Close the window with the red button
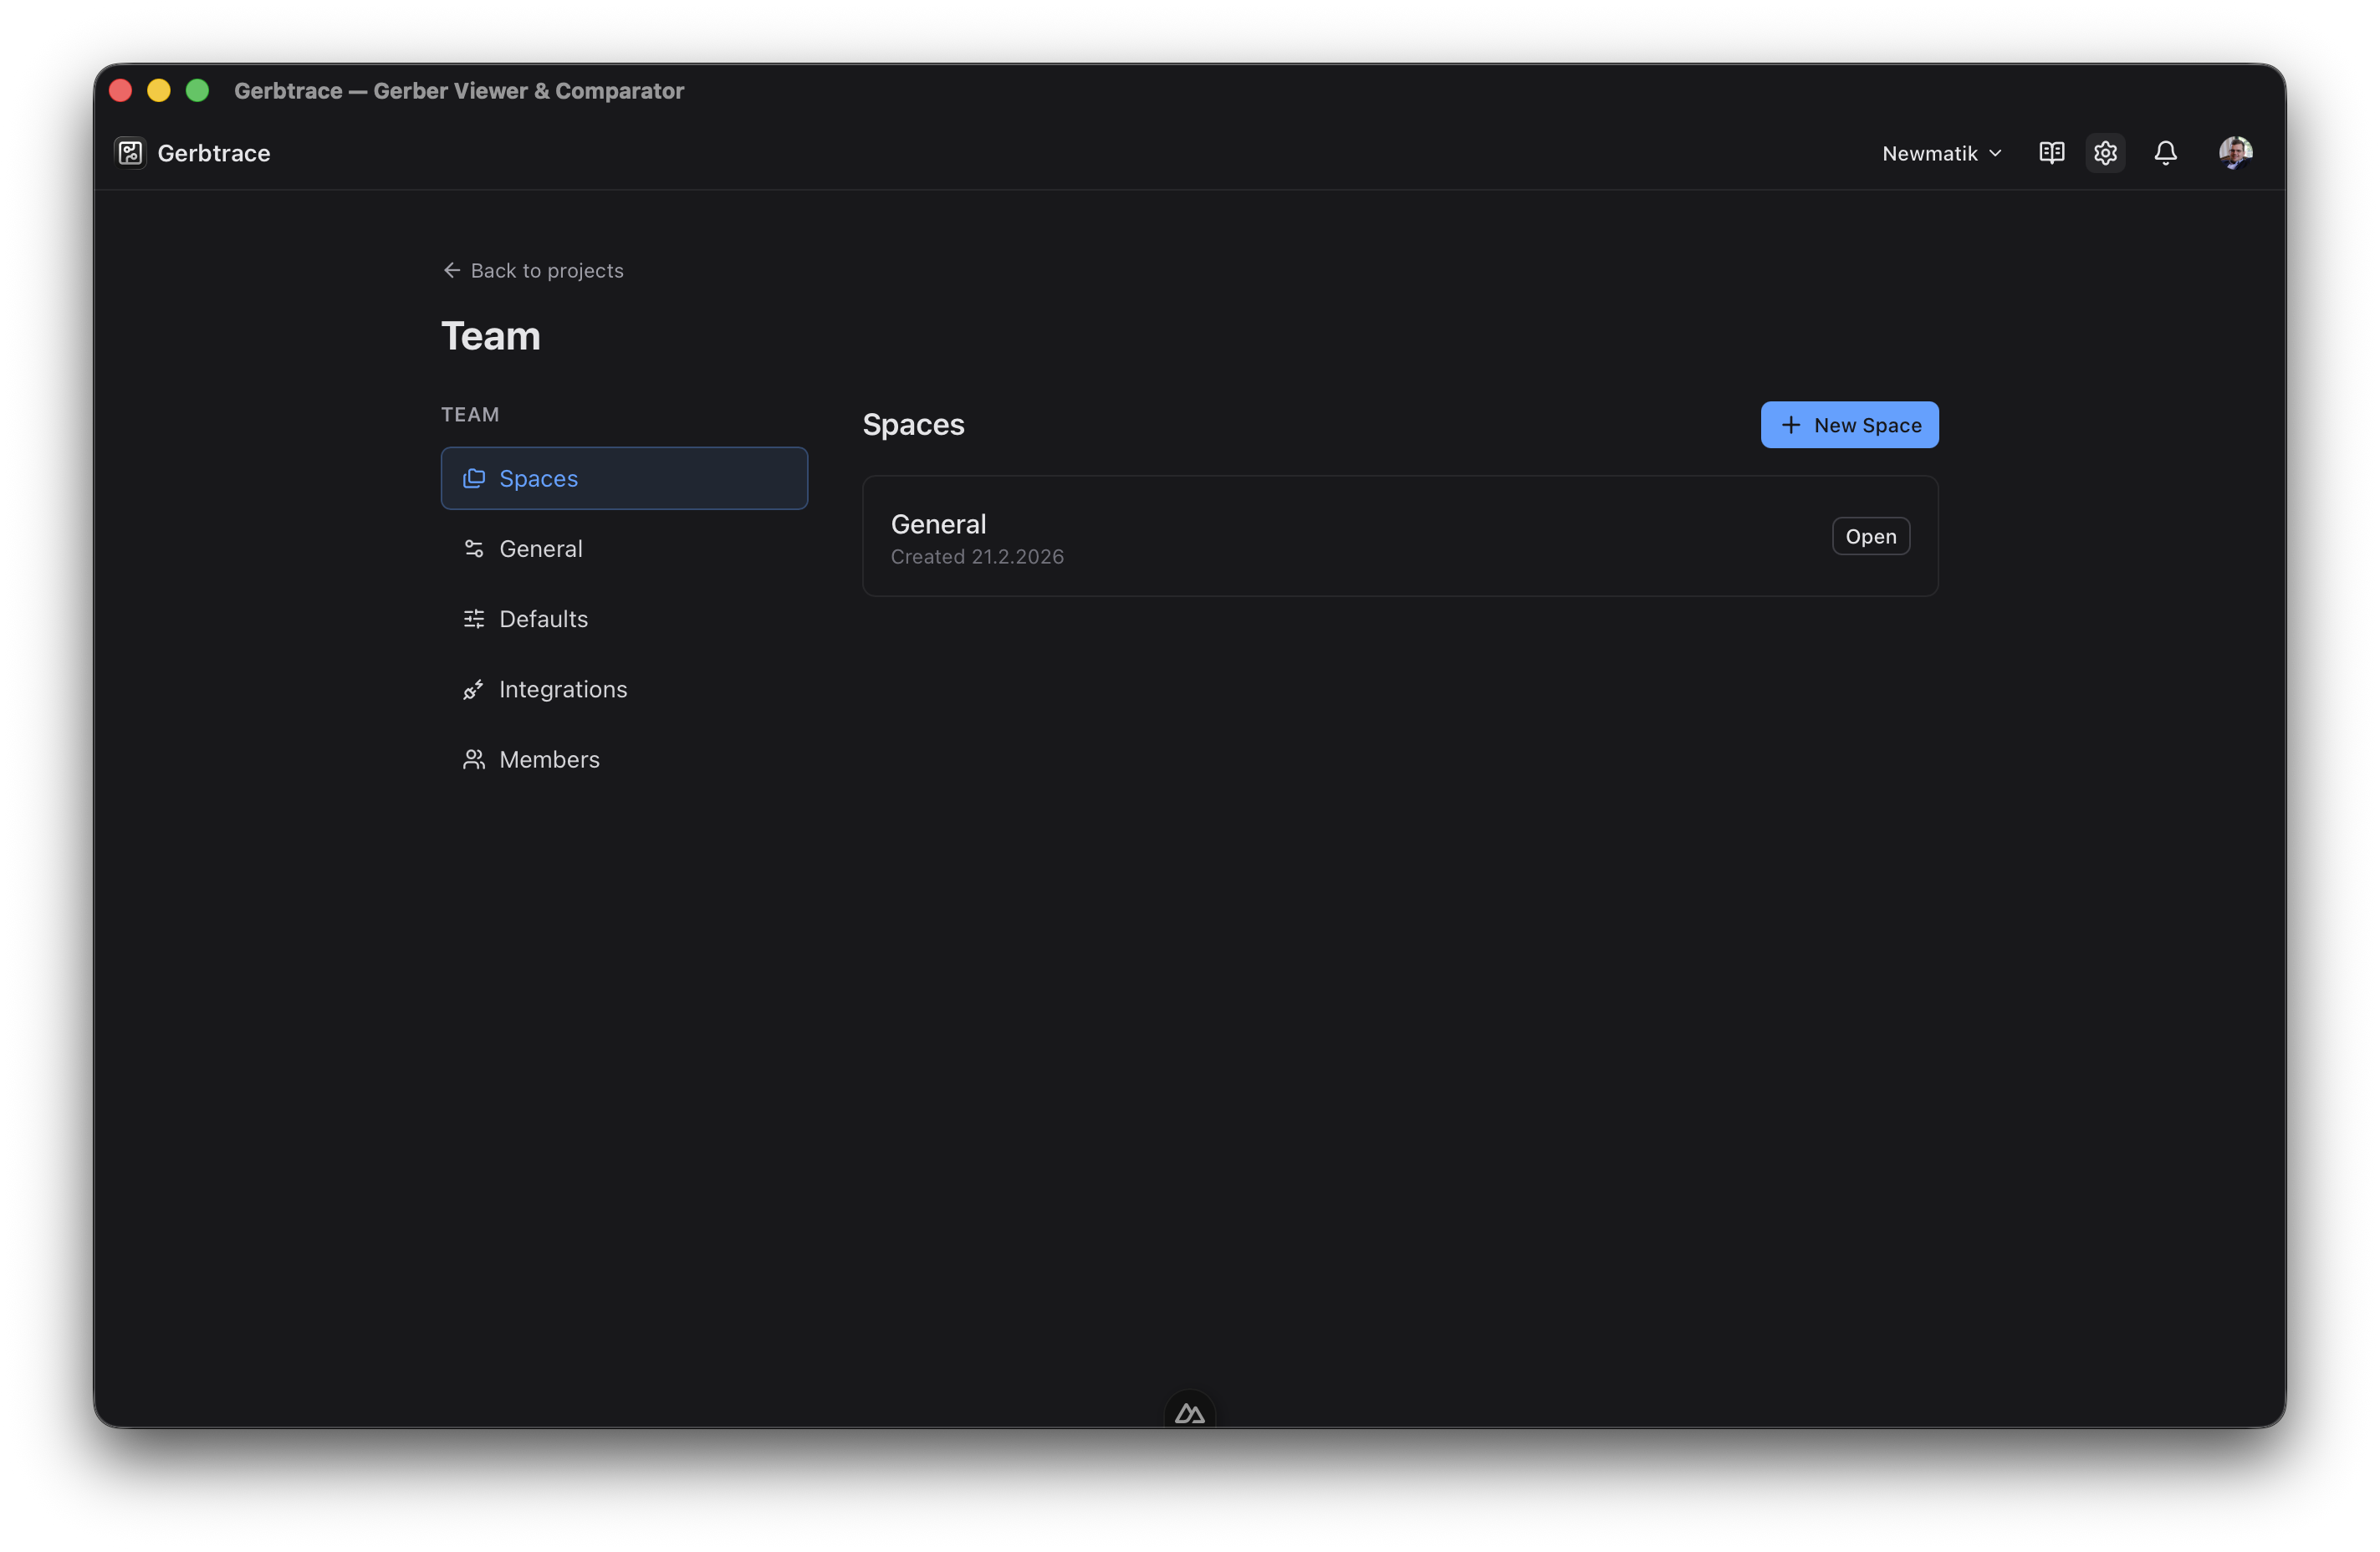 [x=121, y=91]
